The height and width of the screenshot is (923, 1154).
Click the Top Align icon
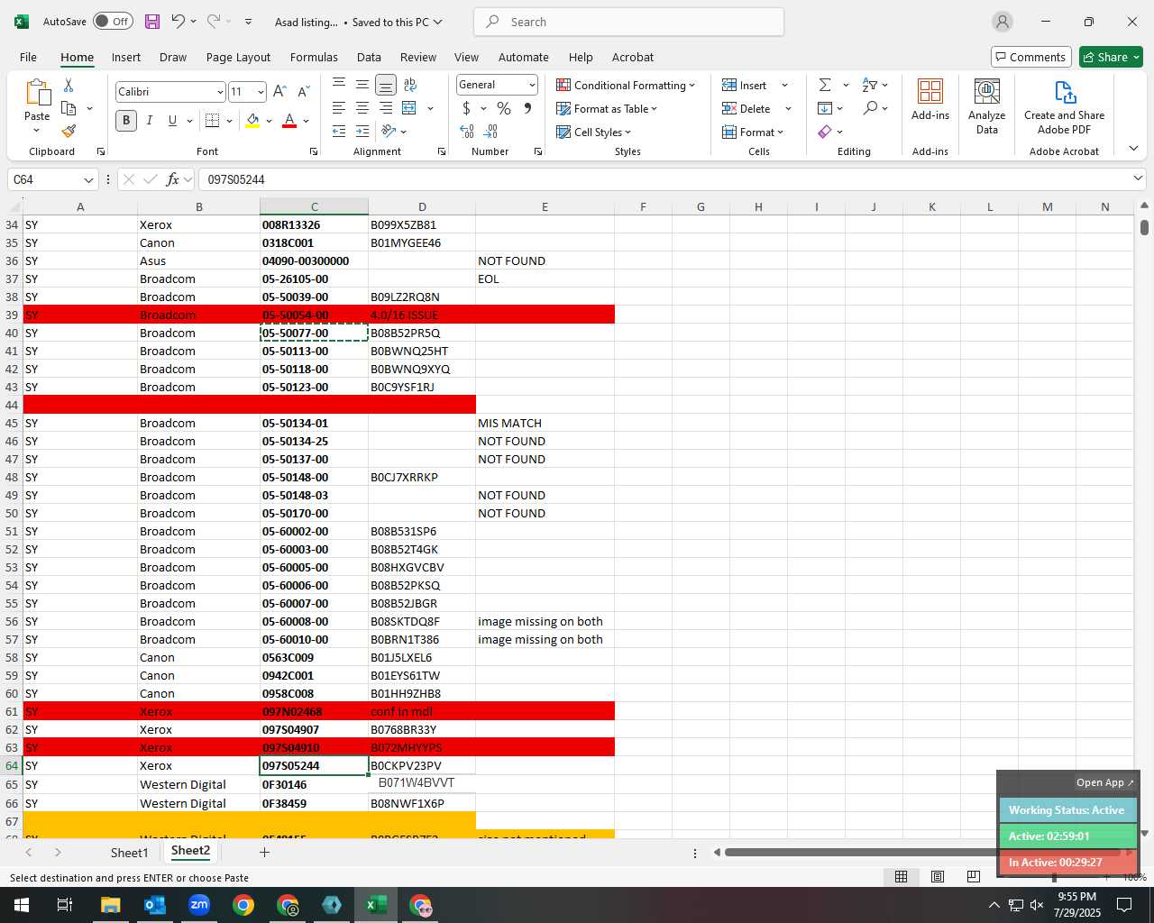(339, 85)
